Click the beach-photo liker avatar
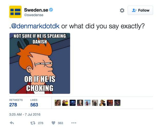This screenshot has width=161, height=127. (88, 103)
